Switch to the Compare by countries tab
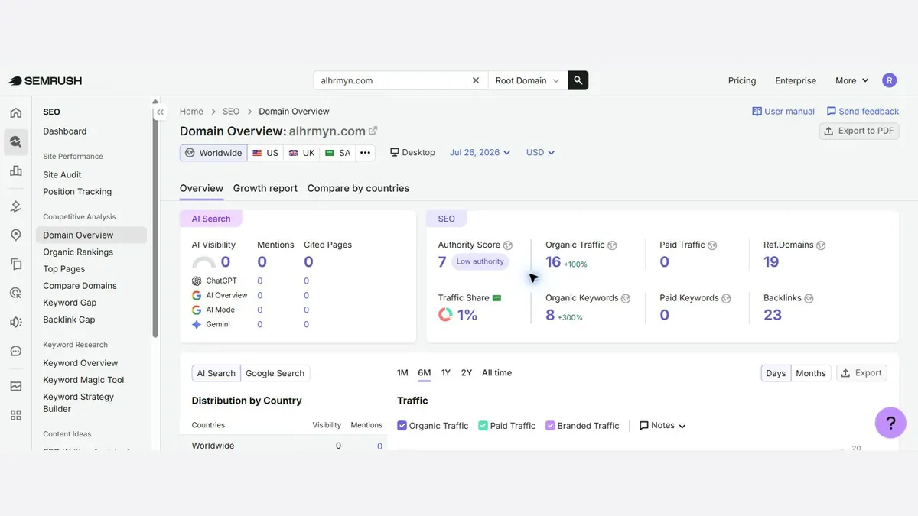 pos(358,188)
